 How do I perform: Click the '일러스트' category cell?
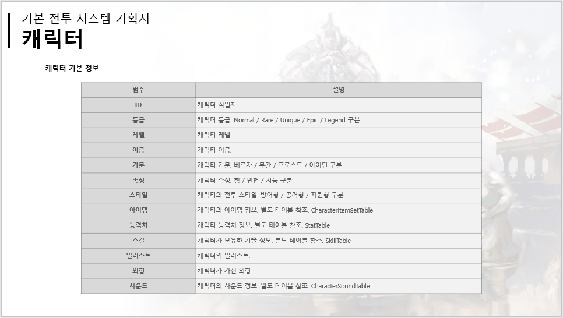pos(138,256)
